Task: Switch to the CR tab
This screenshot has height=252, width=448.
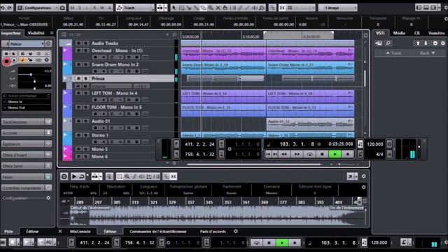Action: click(417, 33)
